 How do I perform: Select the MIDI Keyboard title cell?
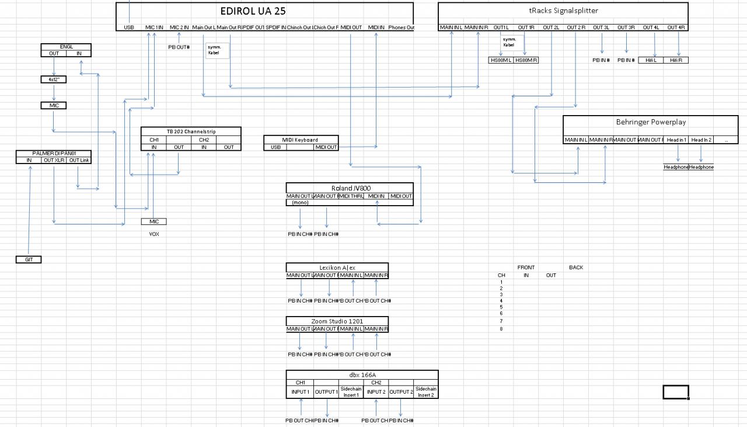[x=301, y=140]
